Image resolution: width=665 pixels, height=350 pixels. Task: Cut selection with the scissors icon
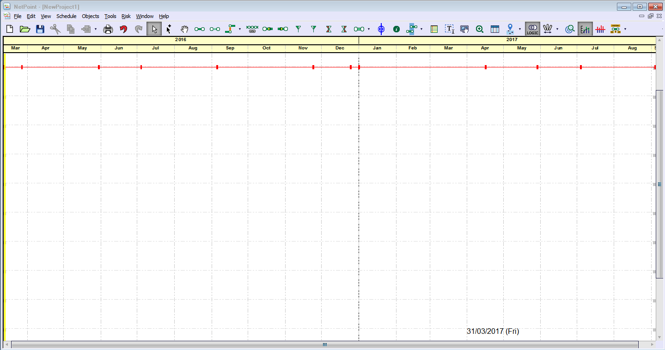pyautogui.click(x=55, y=29)
